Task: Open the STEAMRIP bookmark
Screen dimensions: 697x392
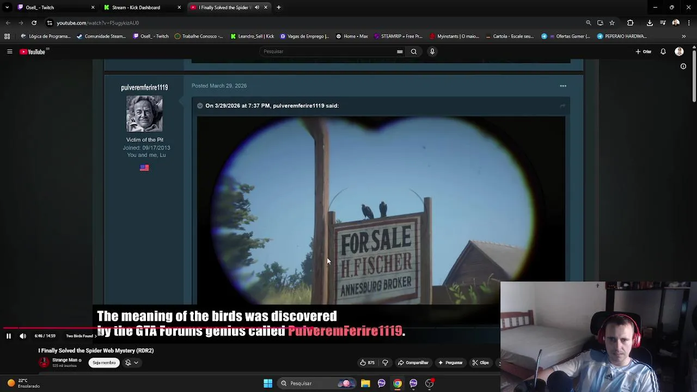Action: [398, 36]
